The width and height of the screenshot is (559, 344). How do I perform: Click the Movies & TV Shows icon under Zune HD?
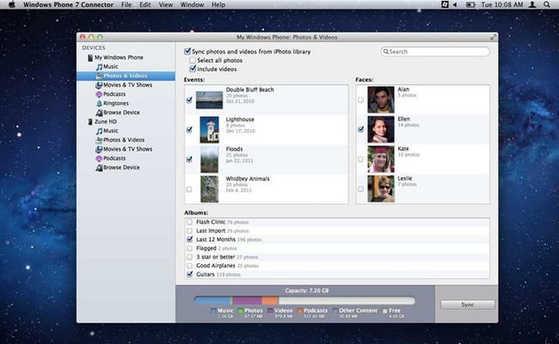tap(99, 149)
